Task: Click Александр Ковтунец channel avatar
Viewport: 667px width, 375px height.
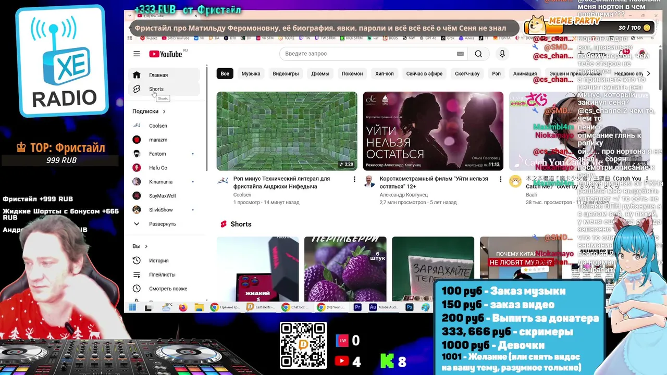Action: 369,181
